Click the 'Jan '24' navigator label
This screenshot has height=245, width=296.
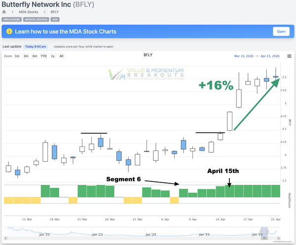point(150,235)
